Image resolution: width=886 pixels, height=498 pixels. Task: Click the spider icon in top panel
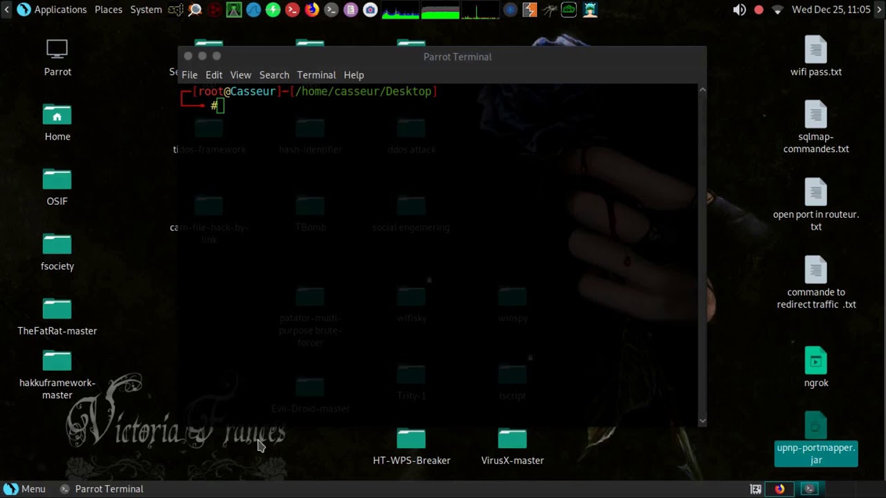550,10
